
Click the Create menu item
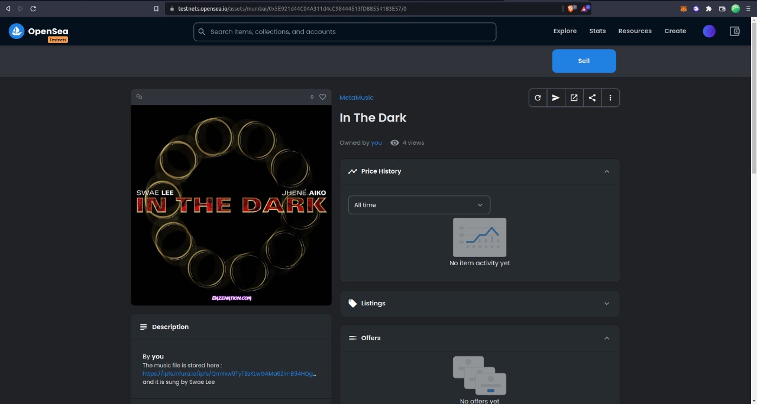pos(675,31)
